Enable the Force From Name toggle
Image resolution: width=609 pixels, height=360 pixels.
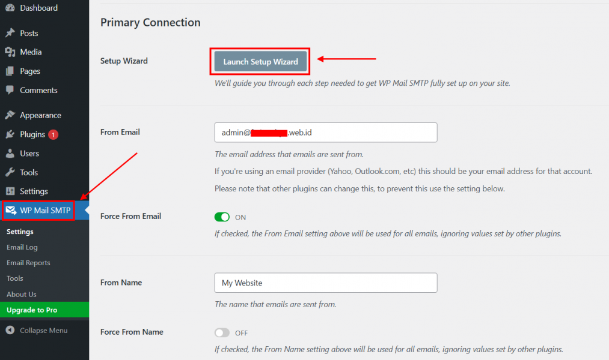[x=222, y=333]
